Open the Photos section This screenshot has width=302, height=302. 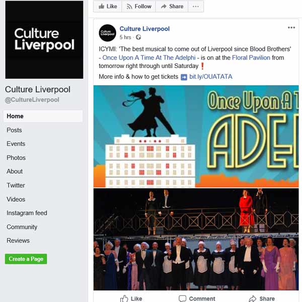(x=16, y=158)
